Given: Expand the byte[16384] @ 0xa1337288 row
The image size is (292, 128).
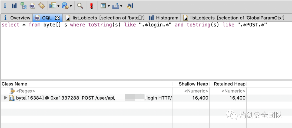Looking at the screenshot, I should (x=6, y=98).
